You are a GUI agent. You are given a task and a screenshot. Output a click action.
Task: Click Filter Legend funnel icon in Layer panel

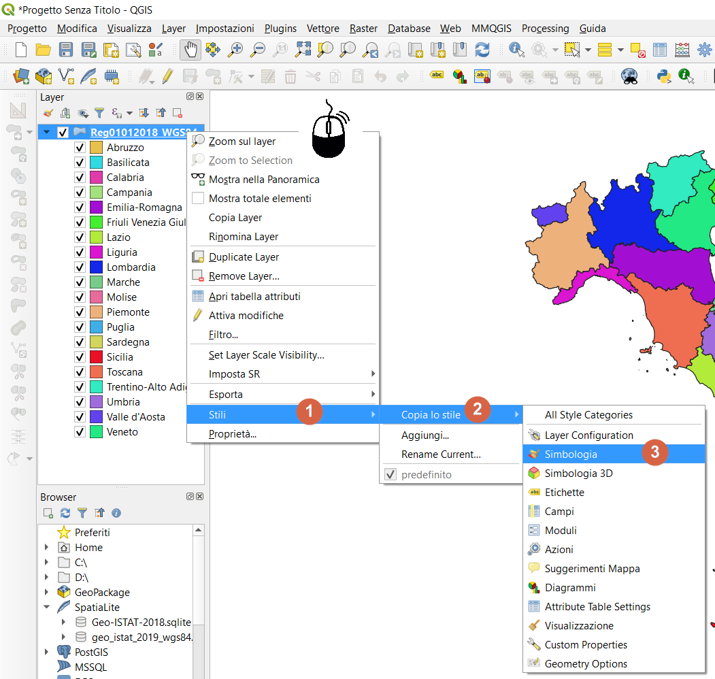pos(99,113)
